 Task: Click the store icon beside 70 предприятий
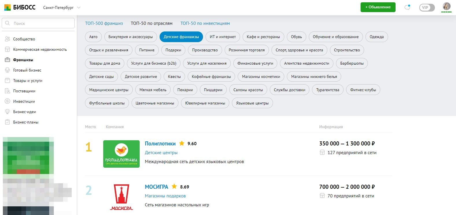click(x=322, y=196)
